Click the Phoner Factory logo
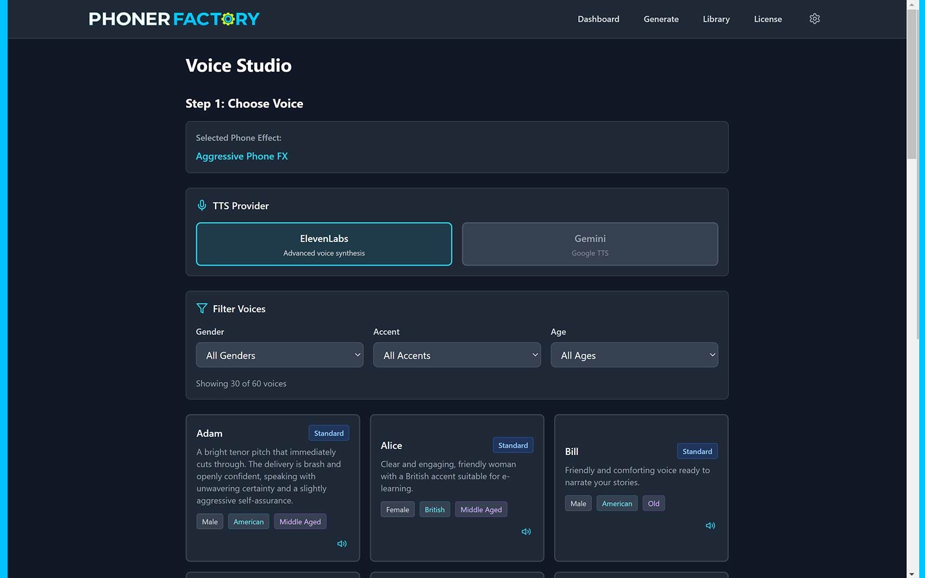 tap(174, 19)
